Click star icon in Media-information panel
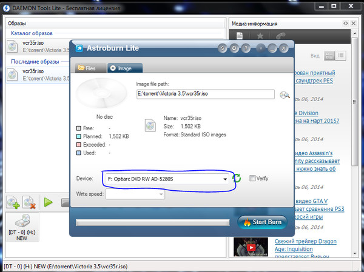 coord(260,36)
